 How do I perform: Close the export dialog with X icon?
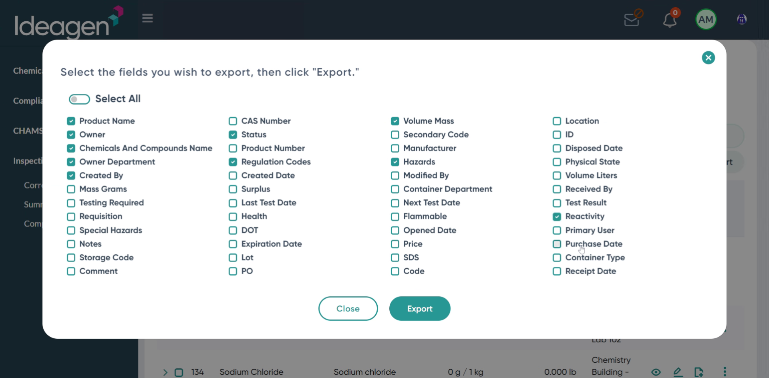(x=708, y=58)
